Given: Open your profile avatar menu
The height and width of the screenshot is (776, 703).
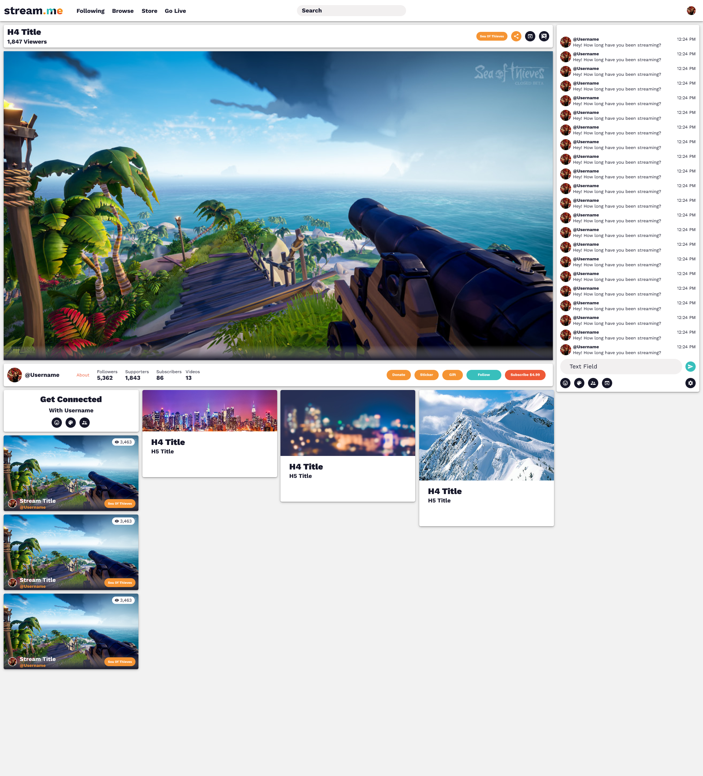Looking at the screenshot, I should [x=691, y=10].
